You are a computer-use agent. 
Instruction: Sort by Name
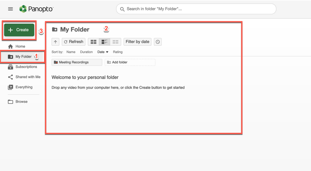click(x=71, y=52)
